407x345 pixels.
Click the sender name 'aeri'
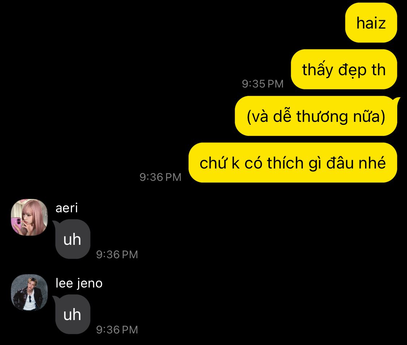pos(67,208)
